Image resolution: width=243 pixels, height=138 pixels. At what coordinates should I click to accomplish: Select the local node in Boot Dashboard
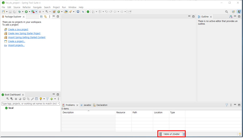[11, 108]
